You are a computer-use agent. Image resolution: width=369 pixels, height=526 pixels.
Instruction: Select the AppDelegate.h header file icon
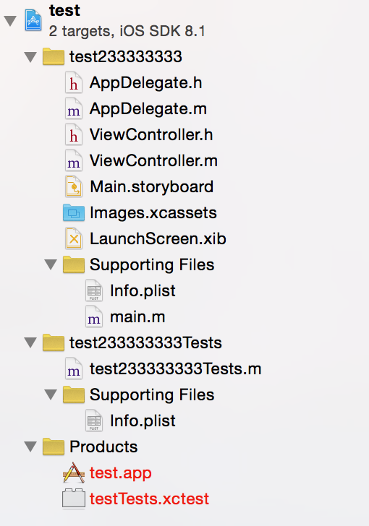(x=74, y=82)
